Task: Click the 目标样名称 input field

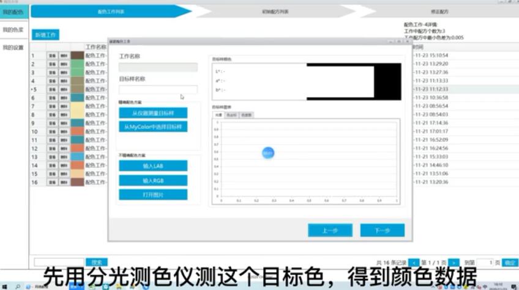Action: [x=159, y=90]
